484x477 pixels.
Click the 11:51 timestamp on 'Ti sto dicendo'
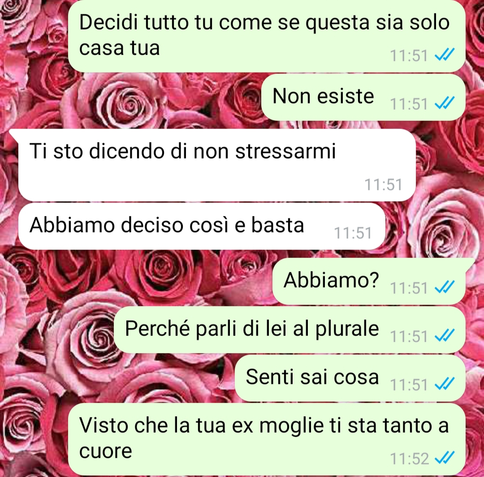(383, 185)
